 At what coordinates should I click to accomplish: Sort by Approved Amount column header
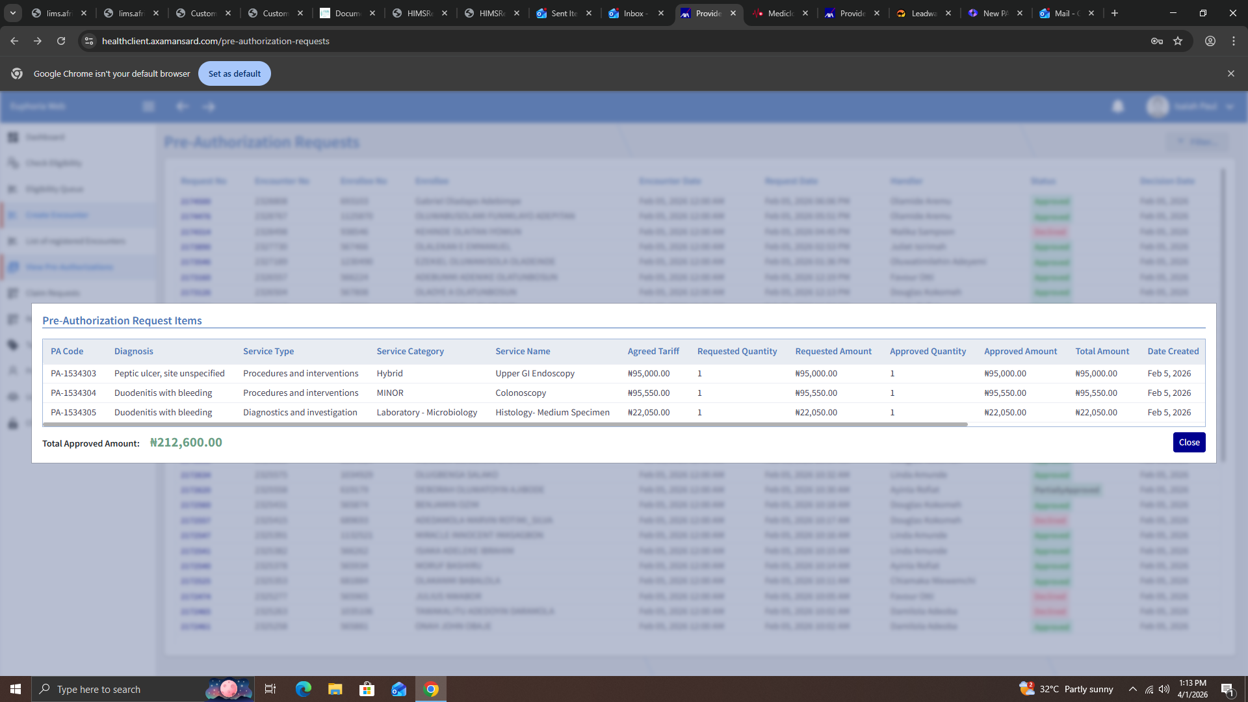coord(1020,351)
